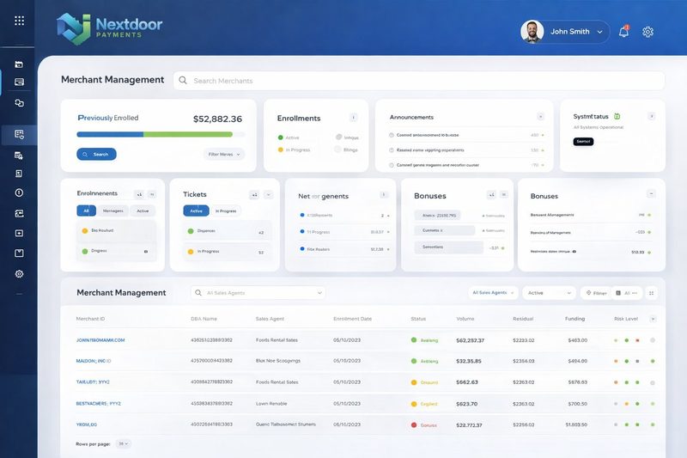Click first header button on left Bonuses card
Viewport: 687px width, 458px height.
point(491,194)
